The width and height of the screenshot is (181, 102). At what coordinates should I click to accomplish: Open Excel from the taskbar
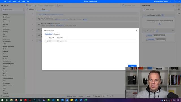coord(85,100)
